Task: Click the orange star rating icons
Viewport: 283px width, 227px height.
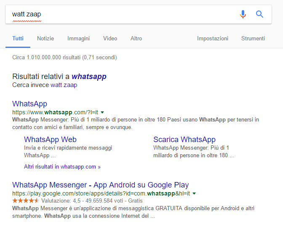Action: click(x=26, y=201)
